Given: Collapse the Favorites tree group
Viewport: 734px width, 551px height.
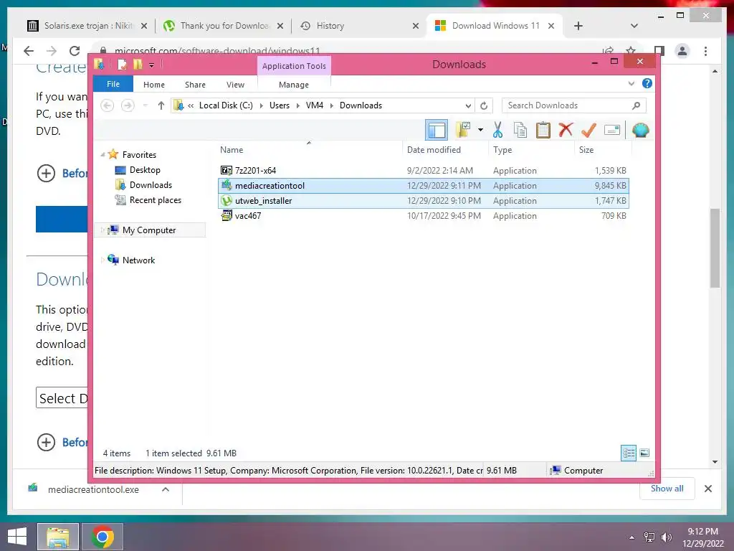Looking at the screenshot, I should tap(103, 154).
